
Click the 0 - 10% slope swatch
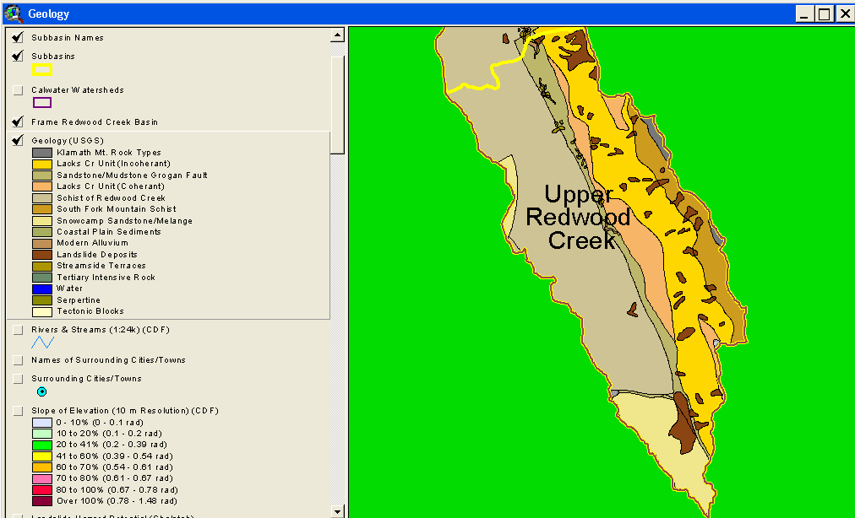coord(42,422)
